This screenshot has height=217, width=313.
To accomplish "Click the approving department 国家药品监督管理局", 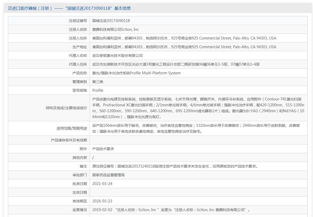I will pyautogui.click(x=108, y=175).
